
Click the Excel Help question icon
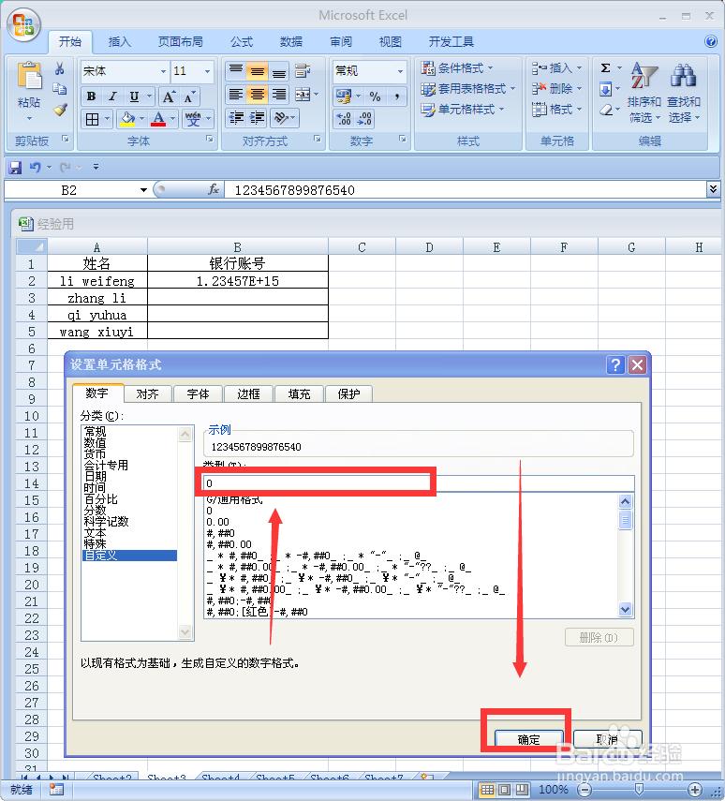[711, 41]
